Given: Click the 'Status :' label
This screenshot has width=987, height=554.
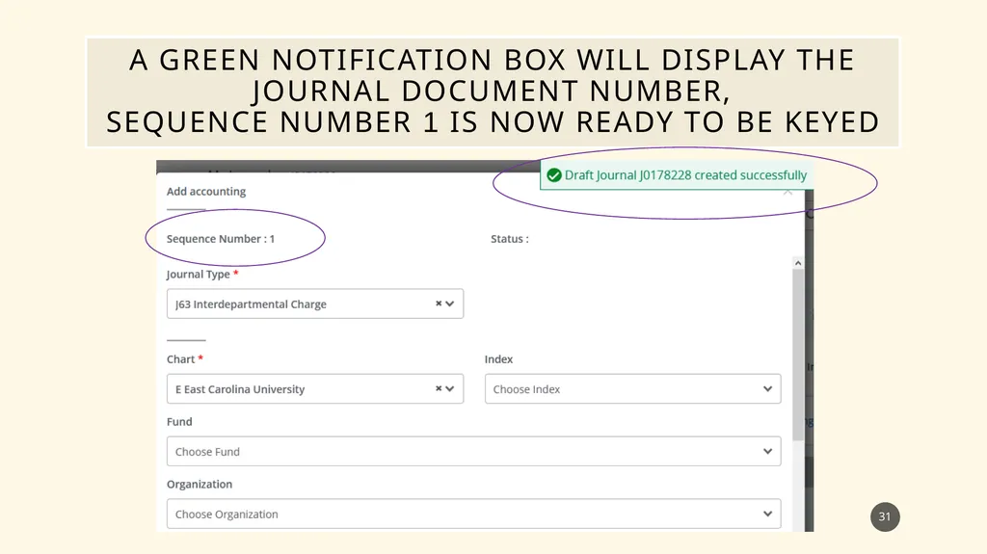Looking at the screenshot, I should tap(510, 239).
